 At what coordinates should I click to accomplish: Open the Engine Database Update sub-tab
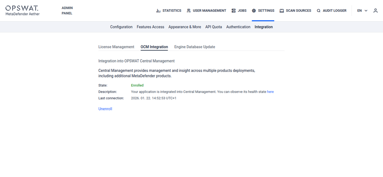[194, 47]
